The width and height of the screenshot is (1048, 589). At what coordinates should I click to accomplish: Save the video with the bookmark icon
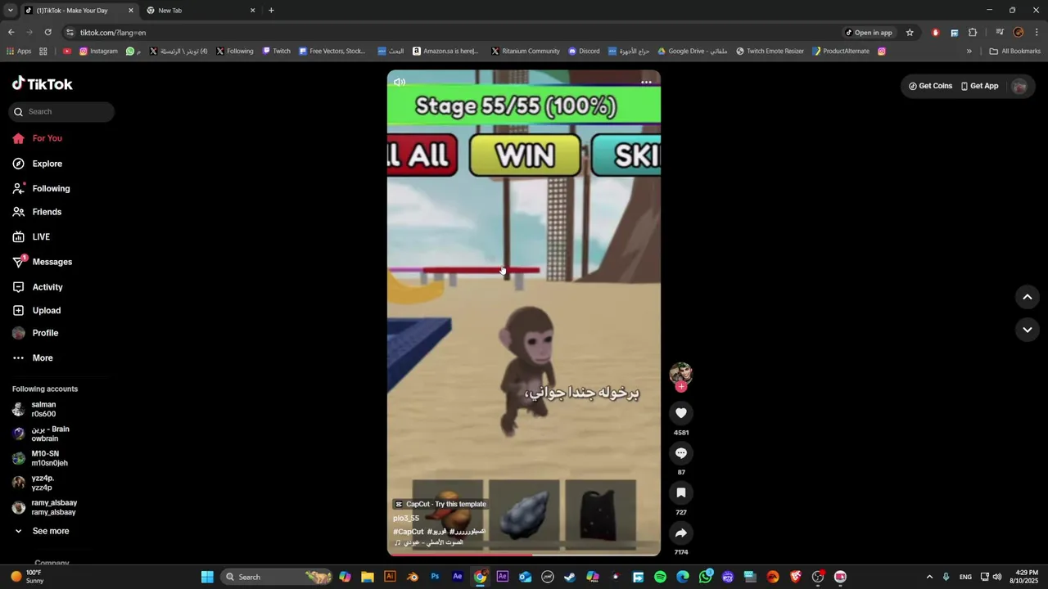coord(680,492)
